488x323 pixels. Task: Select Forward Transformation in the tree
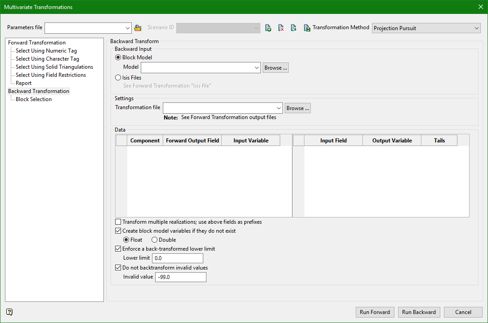(37, 43)
